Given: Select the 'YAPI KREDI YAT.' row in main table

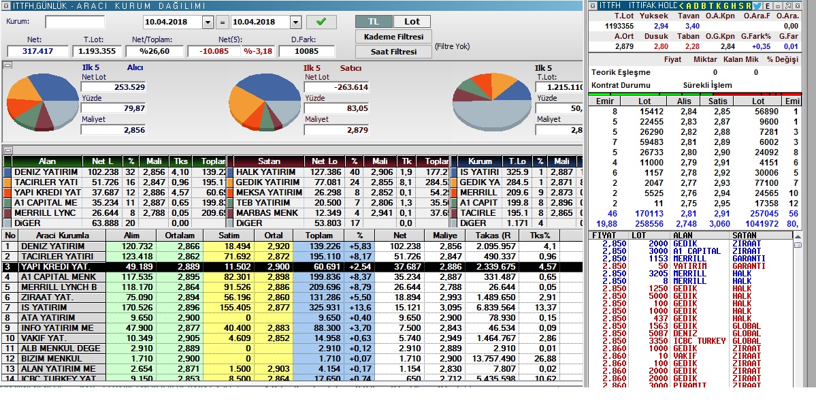Looking at the screenshot, I should (291, 266).
